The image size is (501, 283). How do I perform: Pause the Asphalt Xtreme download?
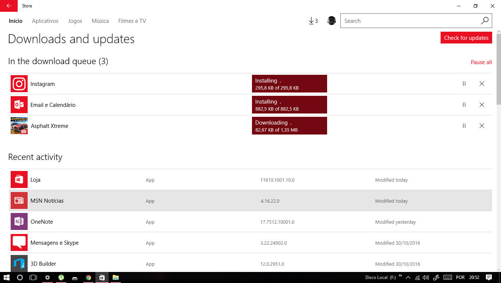pyautogui.click(x=464, y=126)
